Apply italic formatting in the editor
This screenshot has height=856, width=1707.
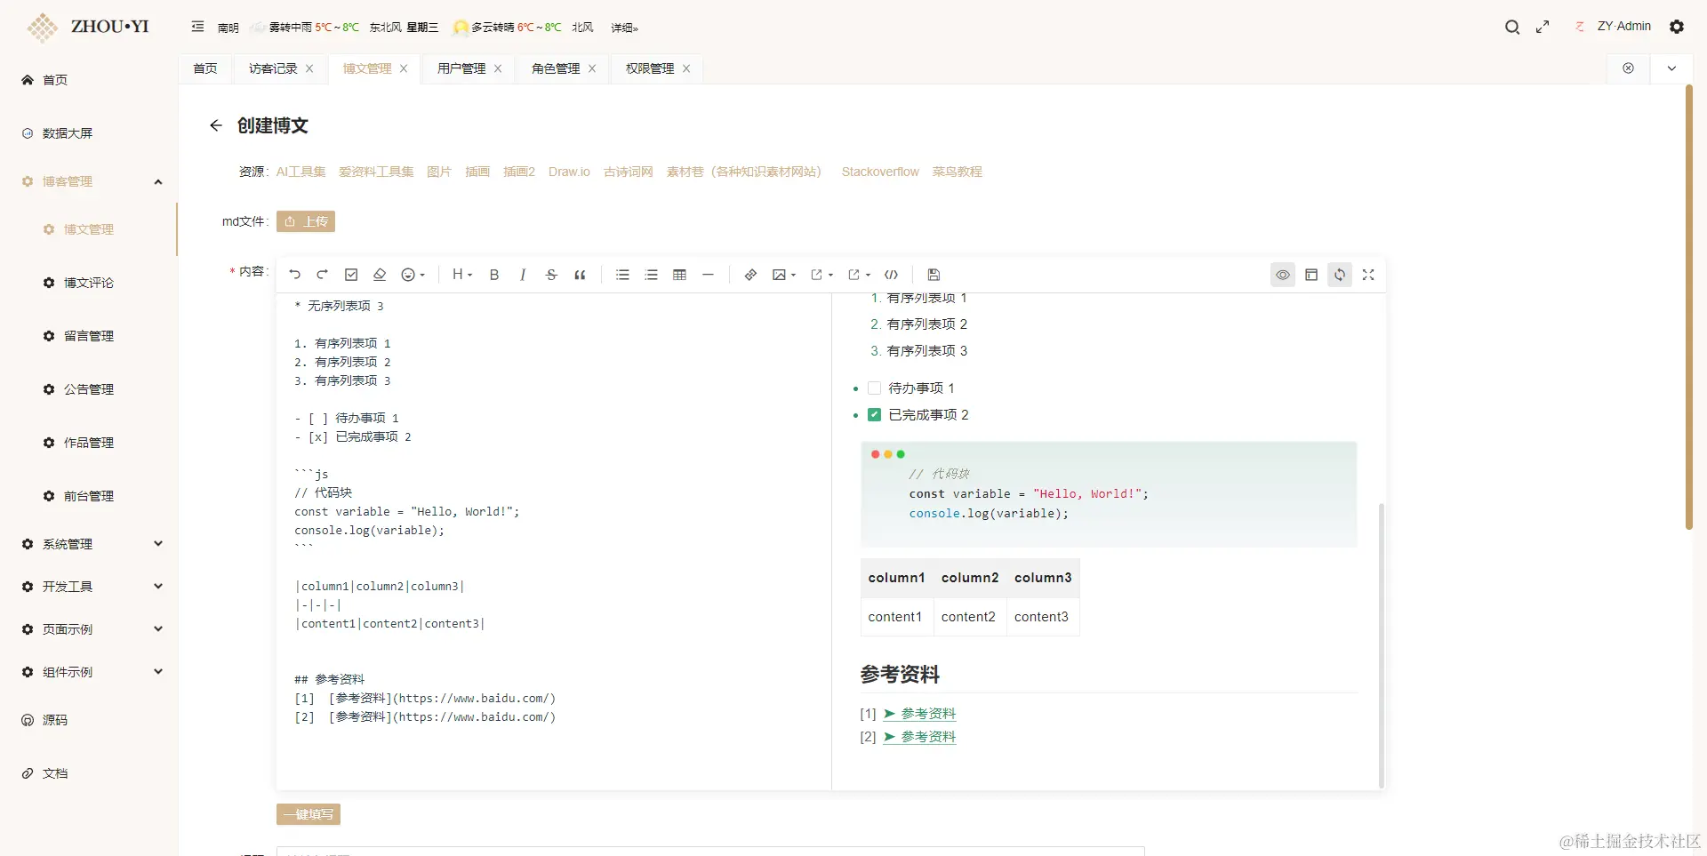pos(523,275)
